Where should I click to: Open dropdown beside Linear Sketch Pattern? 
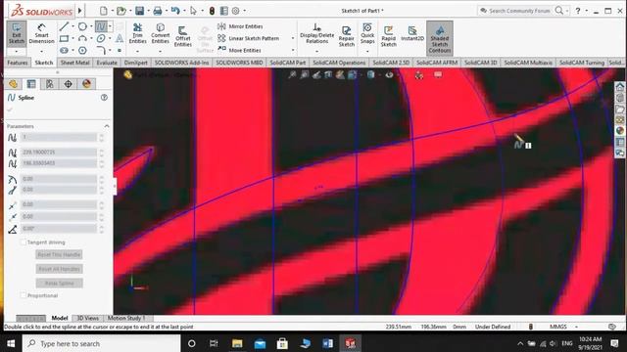[x=293, y=38]
